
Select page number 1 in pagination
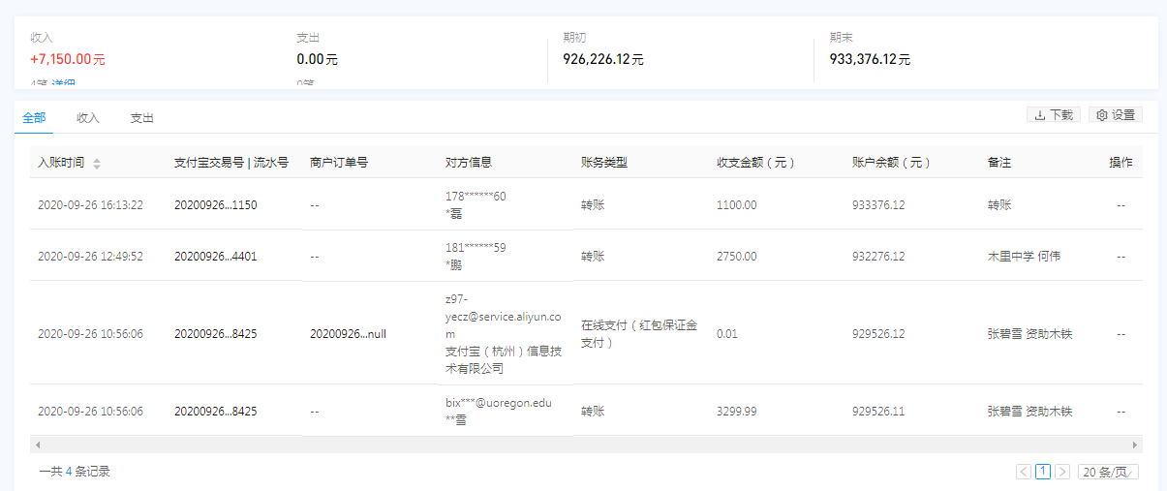tap(1043, 472)
